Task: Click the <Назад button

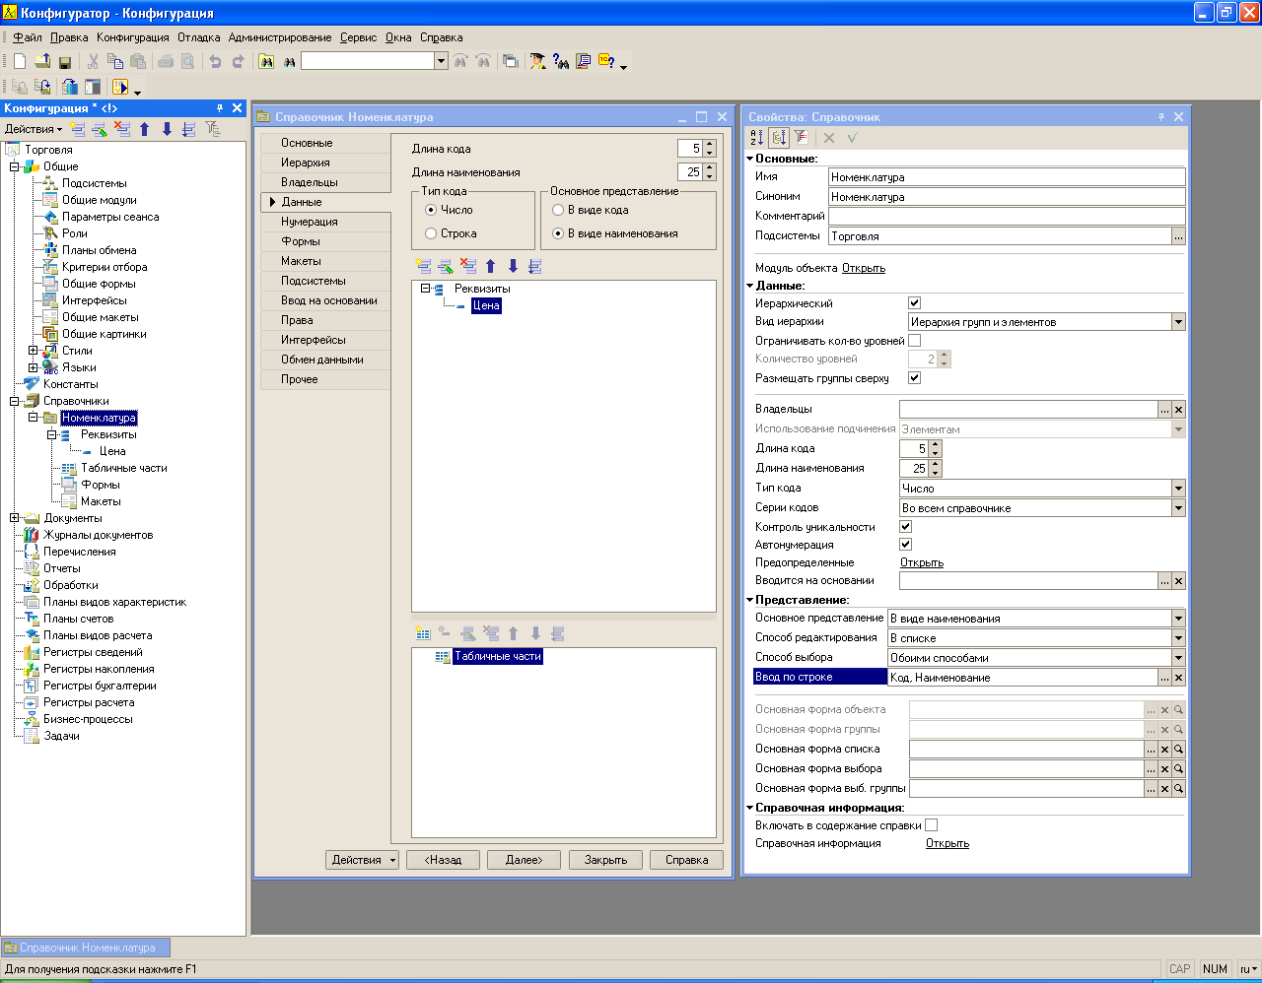Action: click(444, 860)
